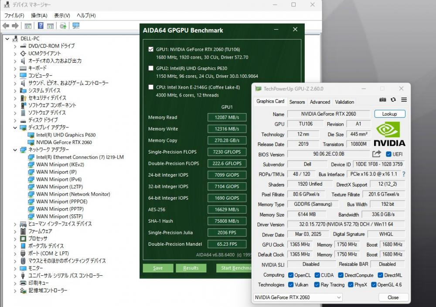Toggle the UEFI checkbox in GPU-Z

[x=388, y=154]
